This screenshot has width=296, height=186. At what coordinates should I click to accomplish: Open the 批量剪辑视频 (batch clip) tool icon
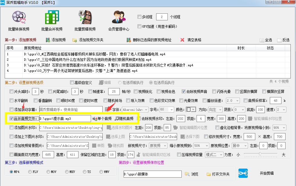click(85, 17)
